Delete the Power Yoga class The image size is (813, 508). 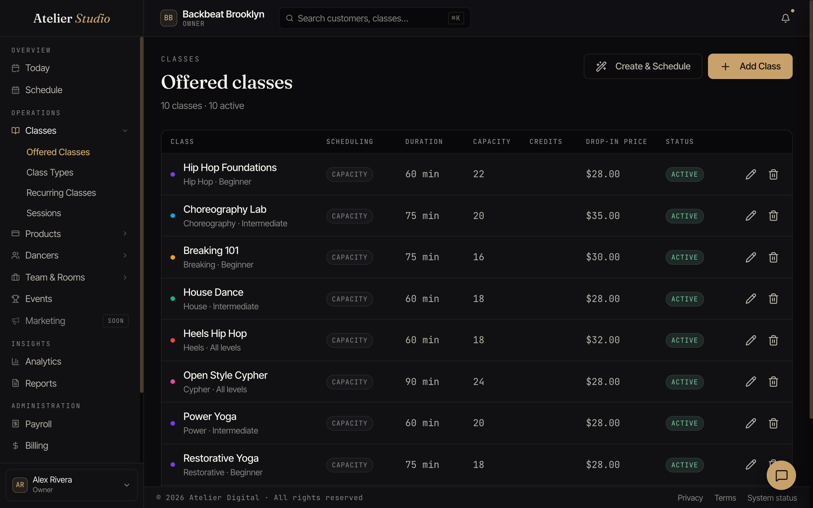point(773,423)
